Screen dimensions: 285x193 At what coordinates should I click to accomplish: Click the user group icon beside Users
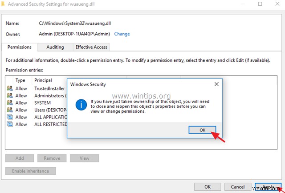coord(10,110)
